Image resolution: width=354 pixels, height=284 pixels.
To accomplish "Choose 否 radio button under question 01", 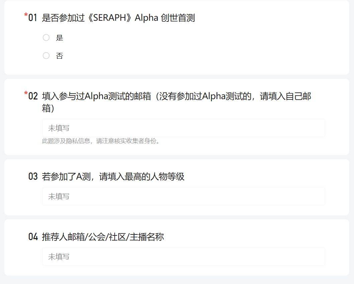I will [x=46, y=56].
